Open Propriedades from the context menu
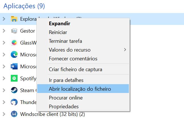 click(64, 107)
